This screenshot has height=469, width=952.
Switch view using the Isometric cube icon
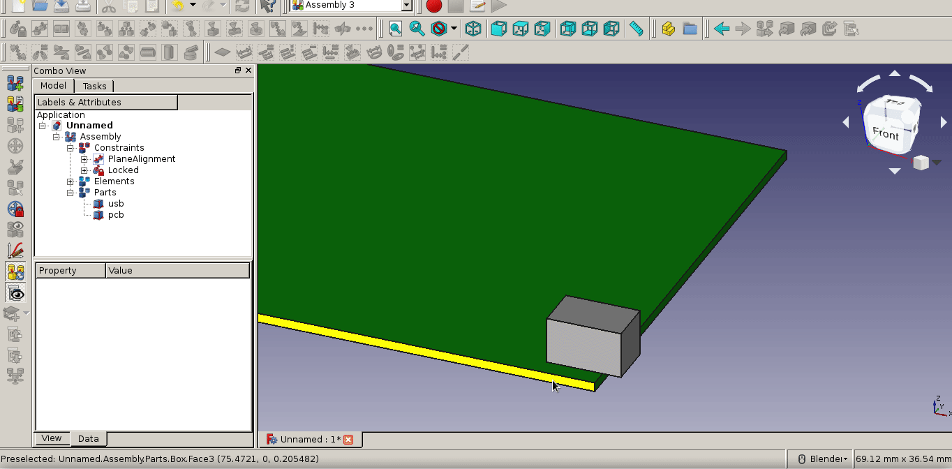pyautogui.click(x=473, y=29)
